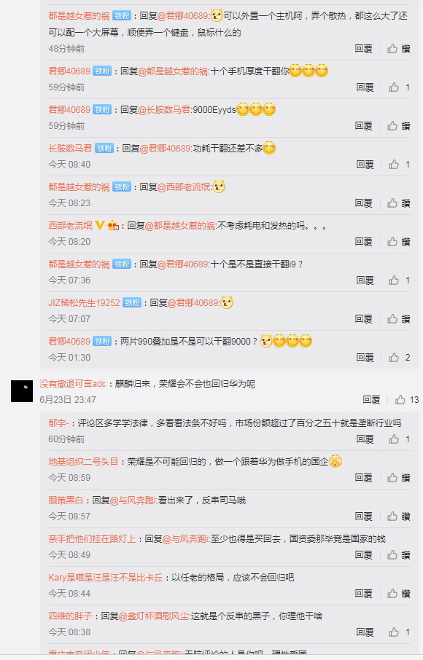
Task: Reply to the comment posted 今天 07:07
Action: pos(364,319)
